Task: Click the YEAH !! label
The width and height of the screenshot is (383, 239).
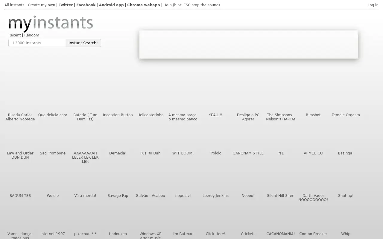Action: [215, 115]
